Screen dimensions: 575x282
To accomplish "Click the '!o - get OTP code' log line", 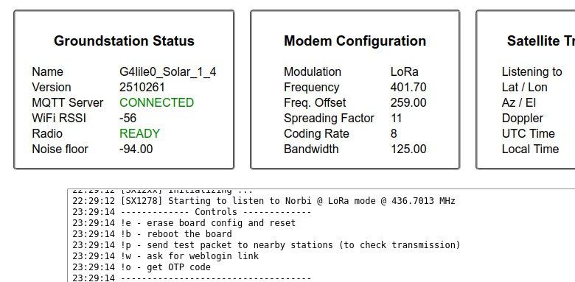I will (142, 267).
